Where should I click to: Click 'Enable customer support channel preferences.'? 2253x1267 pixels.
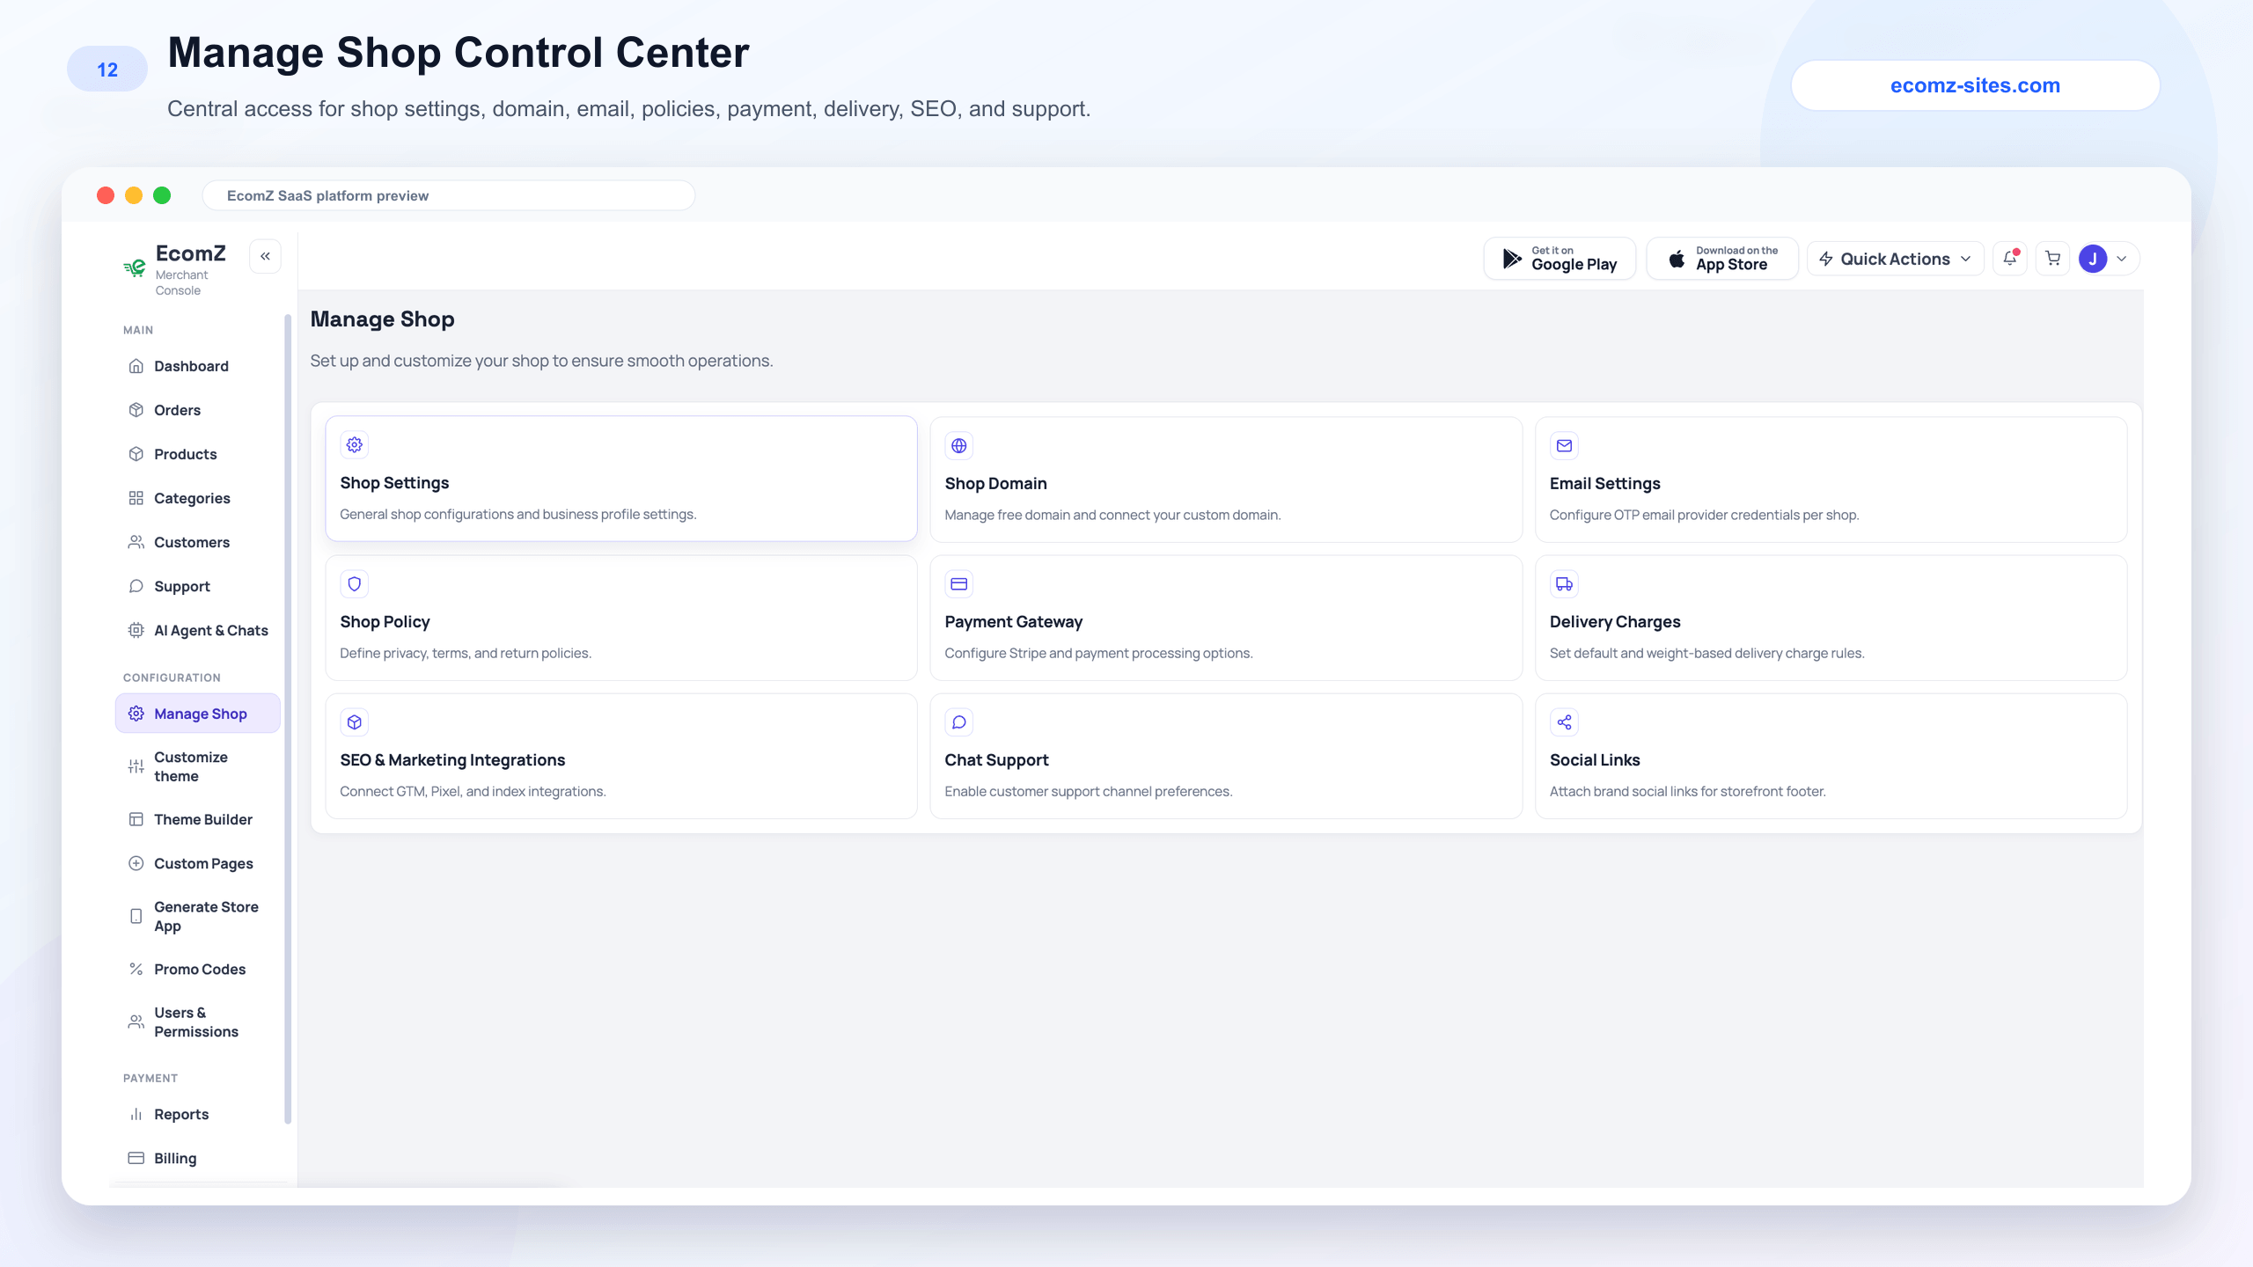pyautogui.click(x=1088, y=792)
